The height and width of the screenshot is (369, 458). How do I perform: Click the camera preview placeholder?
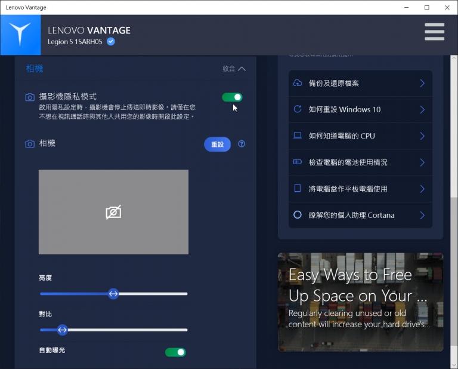coord(114,212)
